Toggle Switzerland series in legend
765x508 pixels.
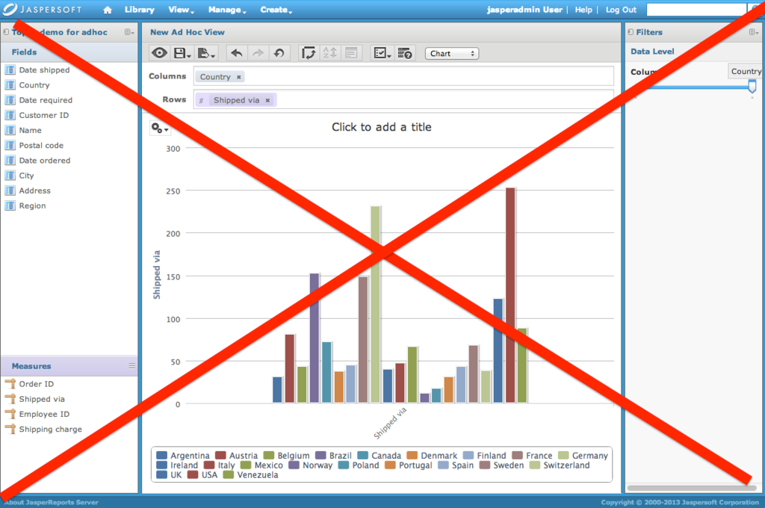pyautogui.click(x=560, y=465)
